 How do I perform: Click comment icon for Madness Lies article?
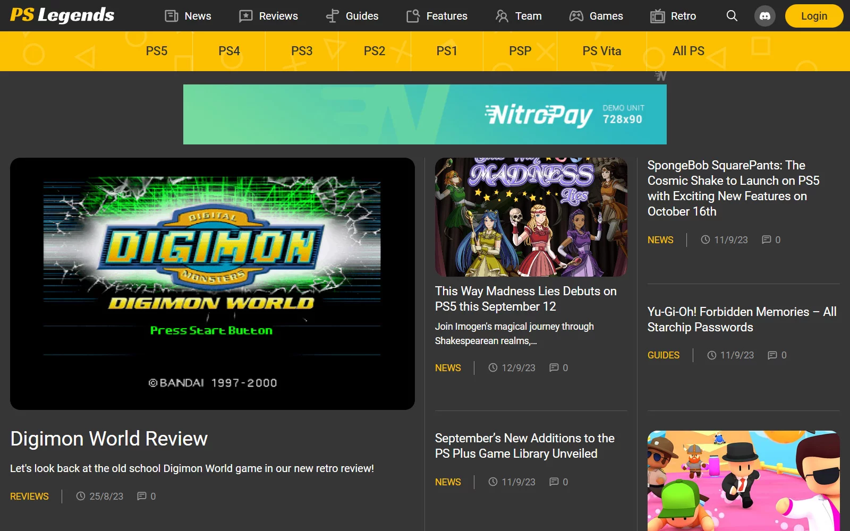coord(554,367)
